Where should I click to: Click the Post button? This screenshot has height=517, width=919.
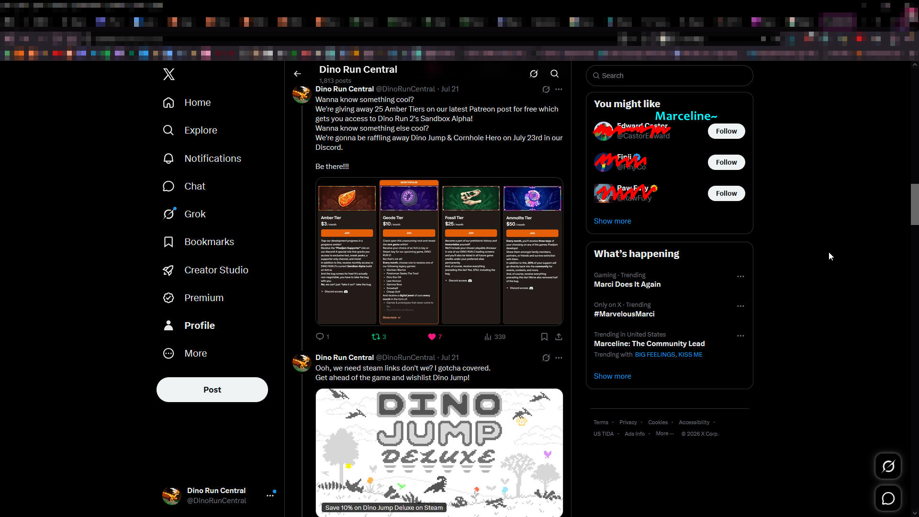click(x=212, y=390)
